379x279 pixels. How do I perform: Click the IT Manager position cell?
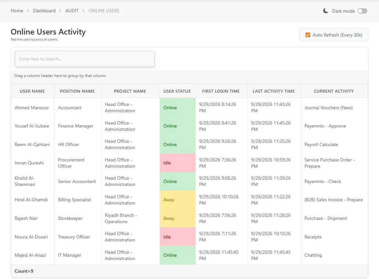[77, 255]
